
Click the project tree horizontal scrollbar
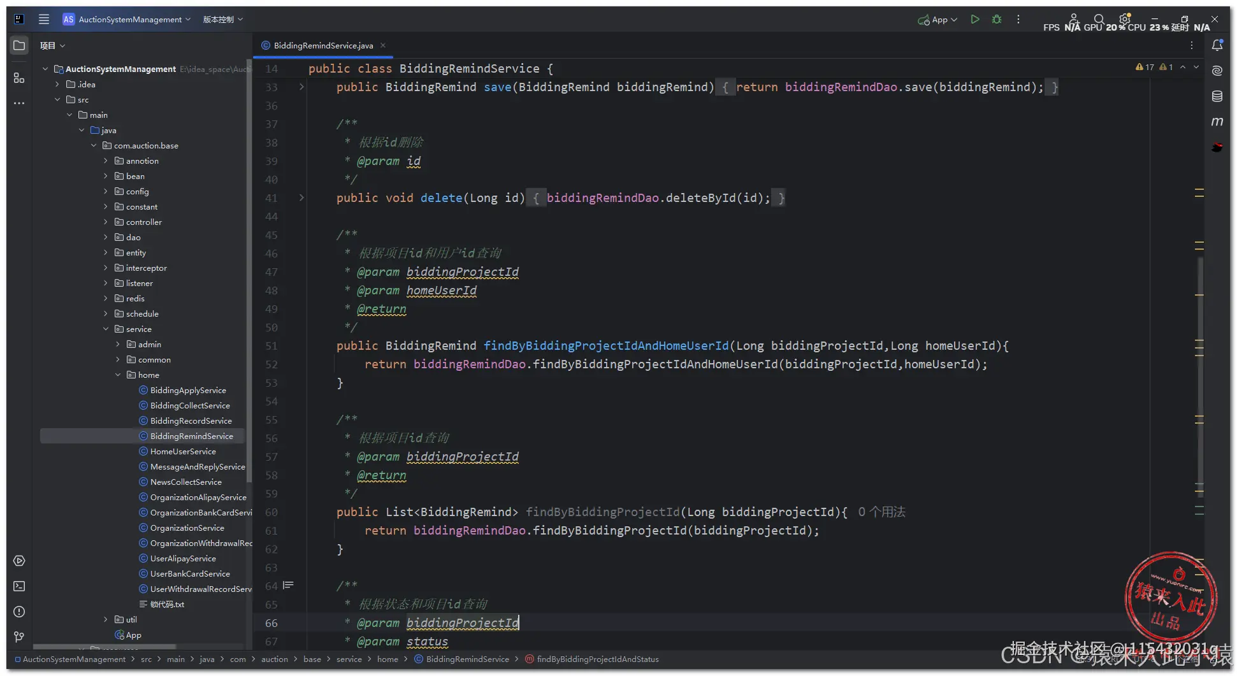[105, 647]
